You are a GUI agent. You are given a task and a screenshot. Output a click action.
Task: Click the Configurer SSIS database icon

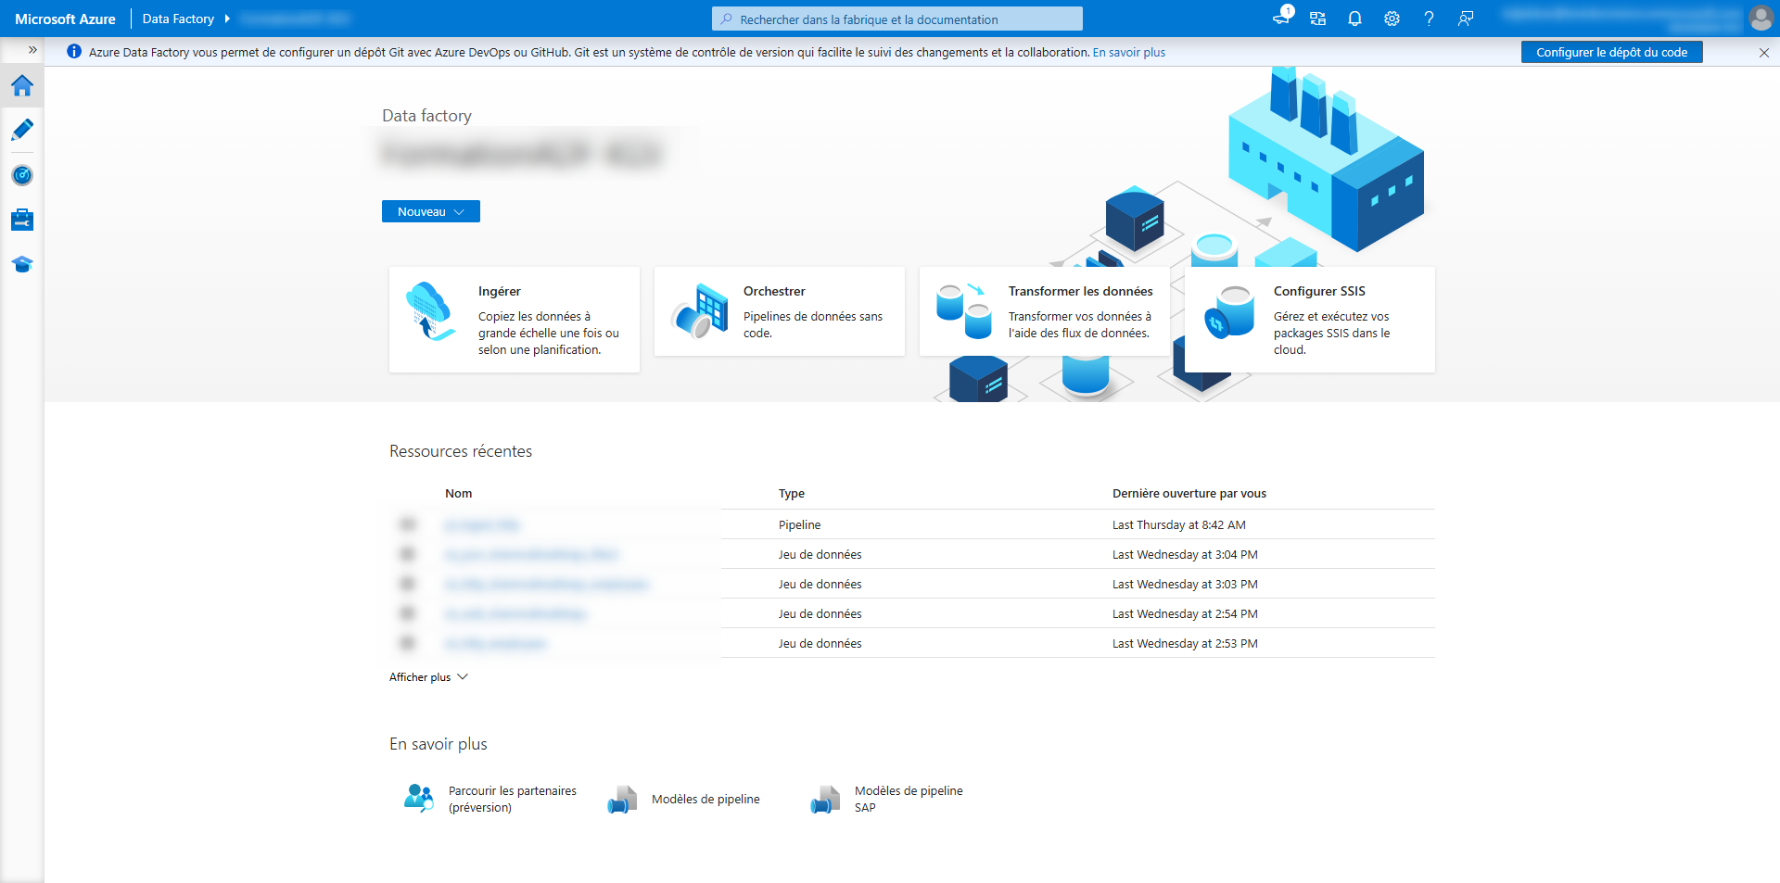[1229, 312]
